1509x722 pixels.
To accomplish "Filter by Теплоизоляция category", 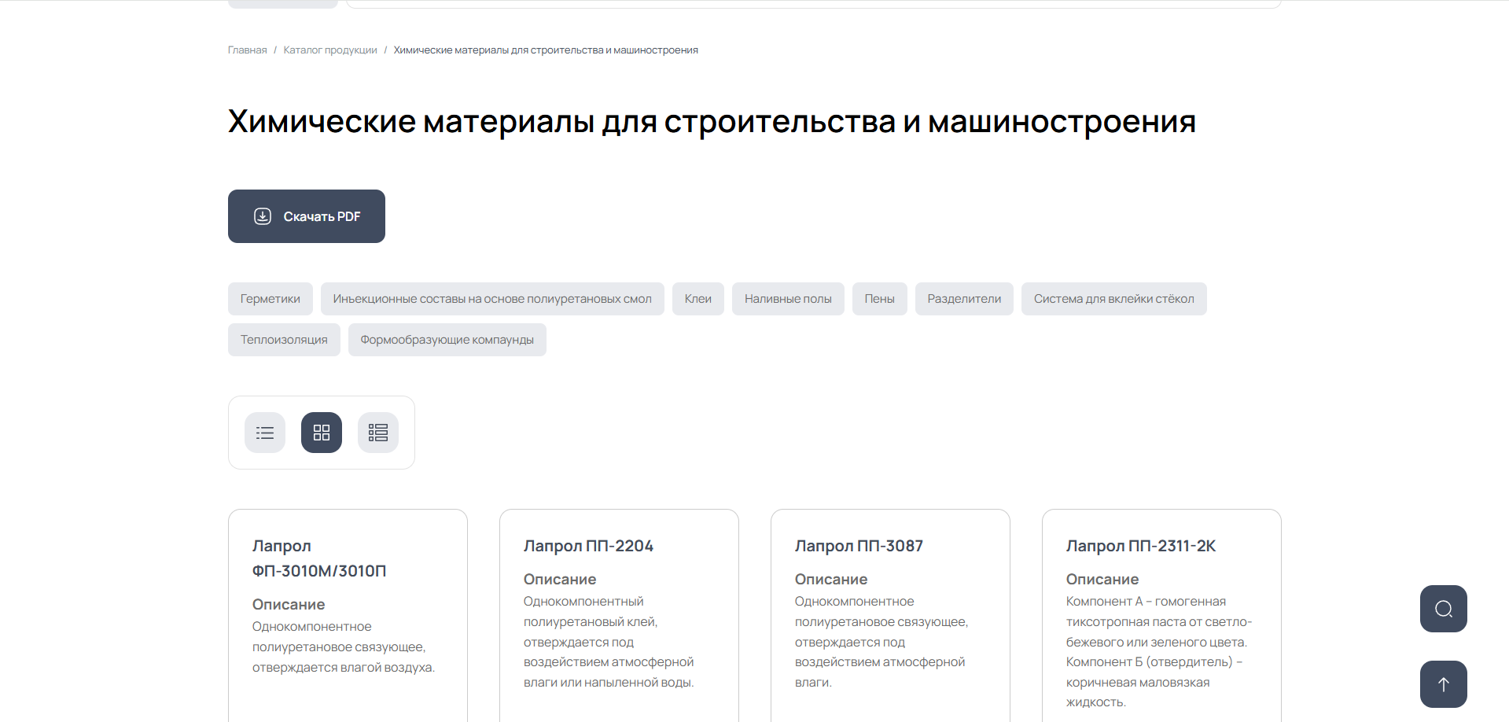I will (284, 340).
